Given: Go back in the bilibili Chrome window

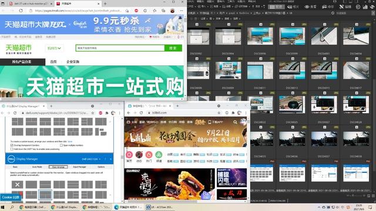Looking at the screenshot, I should tap(129, 113).
